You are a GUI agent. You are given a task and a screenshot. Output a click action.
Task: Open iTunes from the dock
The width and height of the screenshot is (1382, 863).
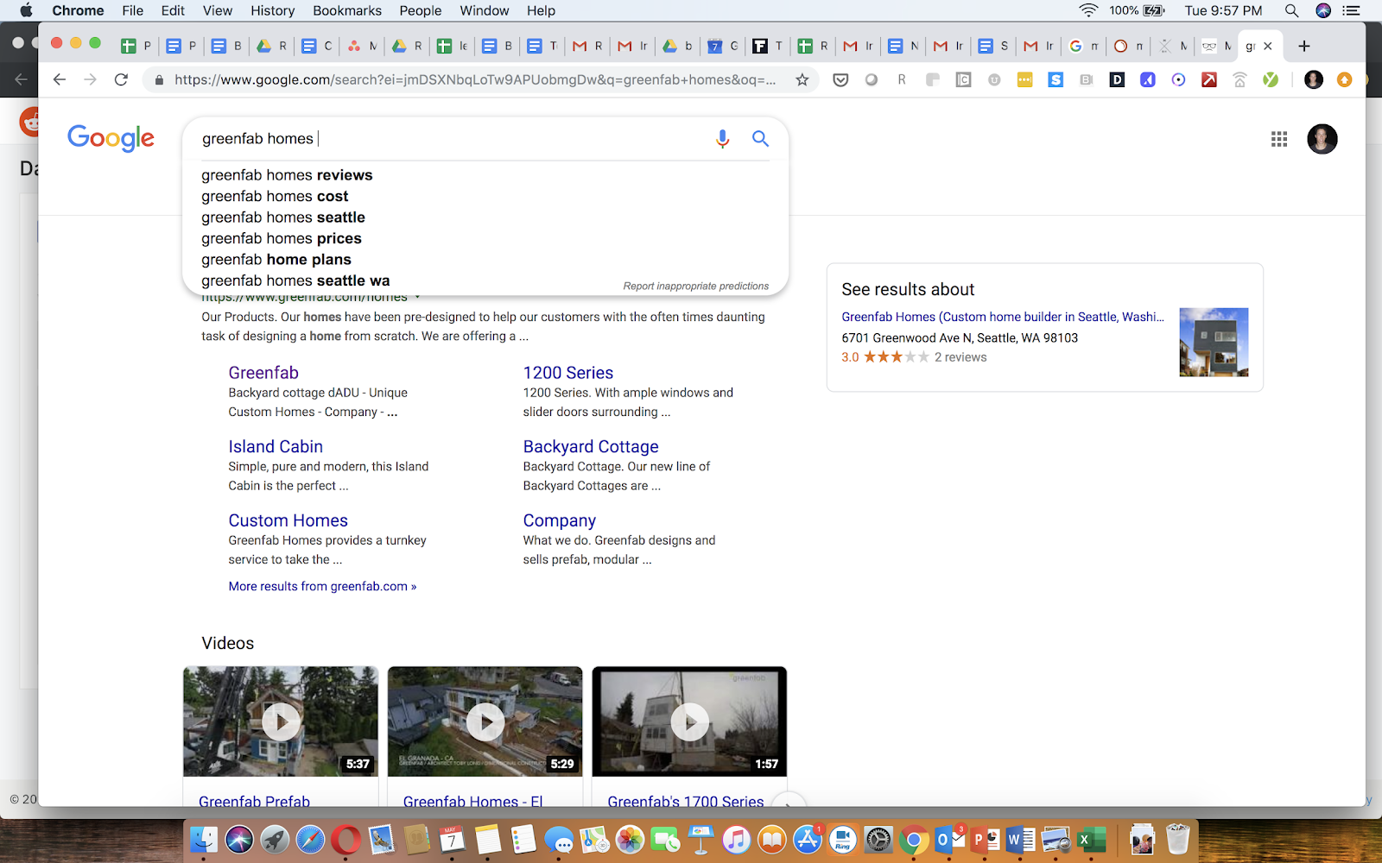point(736,839)
